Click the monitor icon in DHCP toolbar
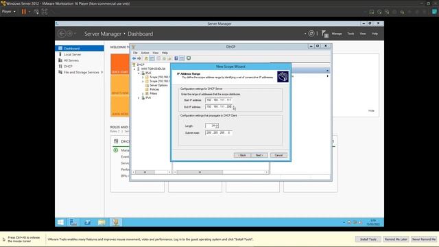 coord(189,58)
